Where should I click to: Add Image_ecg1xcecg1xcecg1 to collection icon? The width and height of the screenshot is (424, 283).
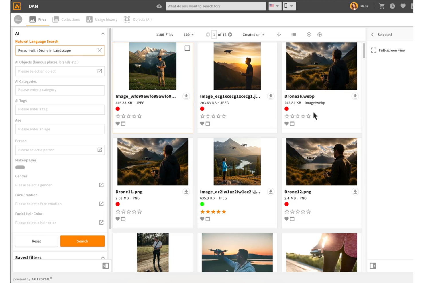coord(208,124)
